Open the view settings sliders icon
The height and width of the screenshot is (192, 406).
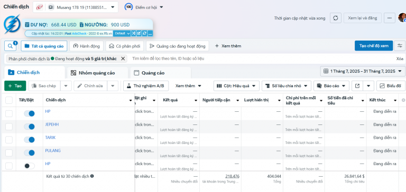click(x=400, y=46)
